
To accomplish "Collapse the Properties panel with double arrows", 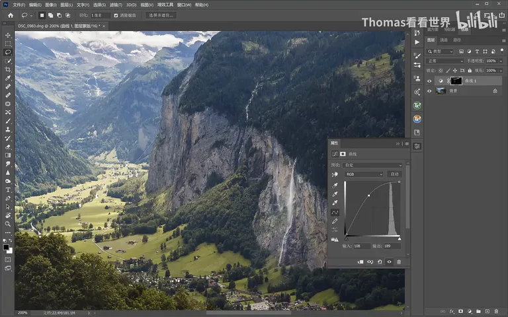I will pyautogui.click(x=398, y=143).
